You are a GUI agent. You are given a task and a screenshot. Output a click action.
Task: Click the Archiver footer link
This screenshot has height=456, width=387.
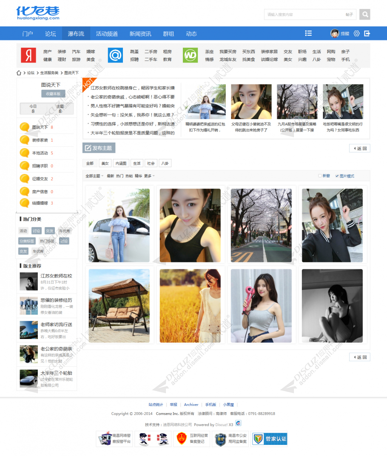[x=191, y=405]
